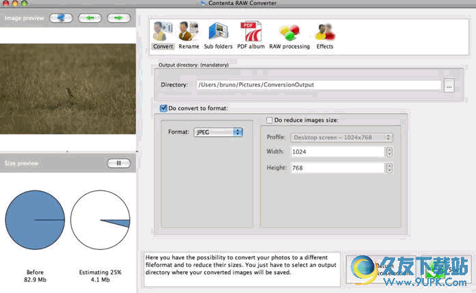Pause the size preview estimation
Viewport: 476px width, 293px height.
(x=119, y=164)
